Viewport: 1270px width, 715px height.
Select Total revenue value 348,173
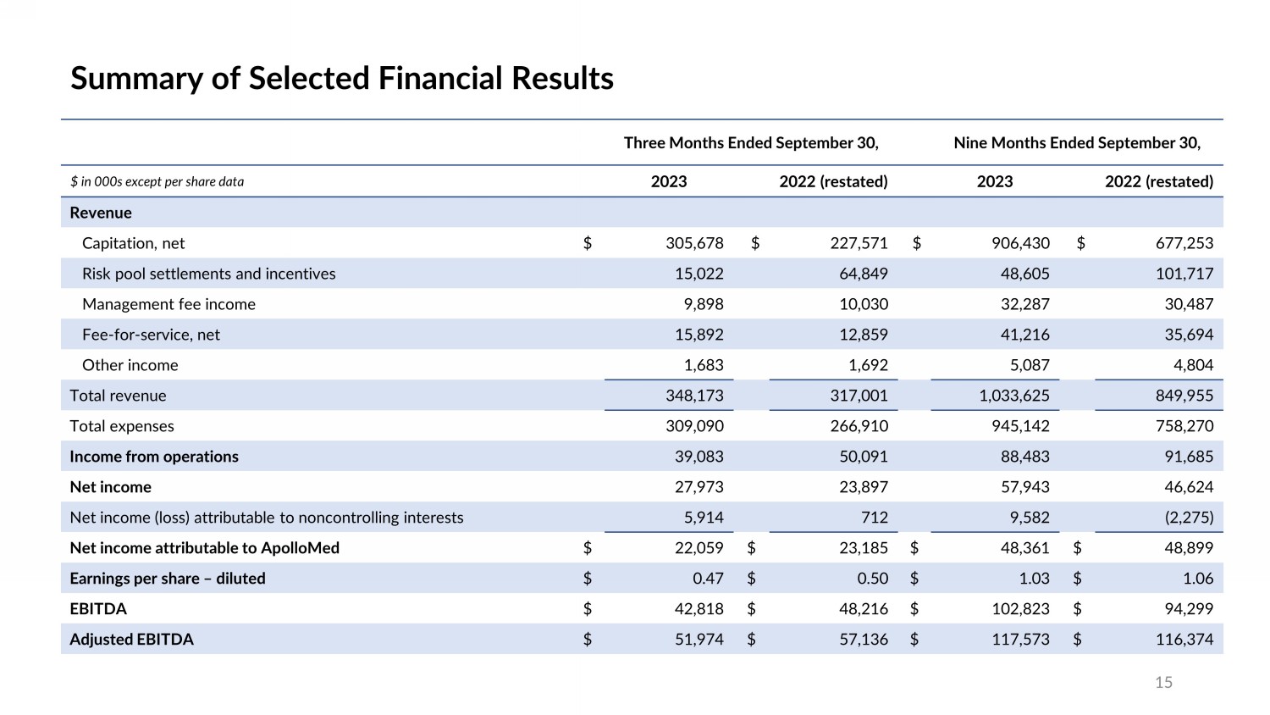tap(694, 396)
